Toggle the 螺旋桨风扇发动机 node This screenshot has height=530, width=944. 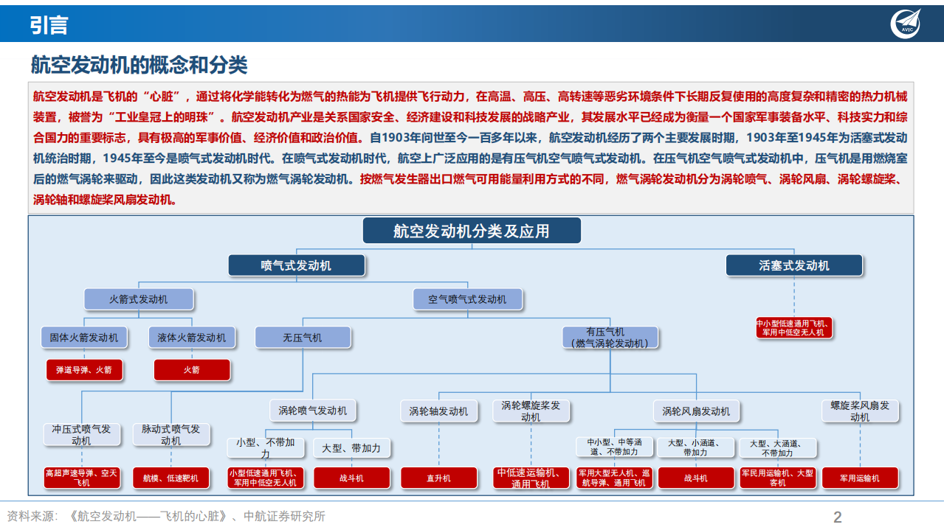[x=859, y=411]
